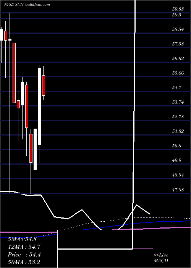Viewport: 191px width, 268px height.
Task: Click the 48.94 price axis label
Action: [178, 175]
